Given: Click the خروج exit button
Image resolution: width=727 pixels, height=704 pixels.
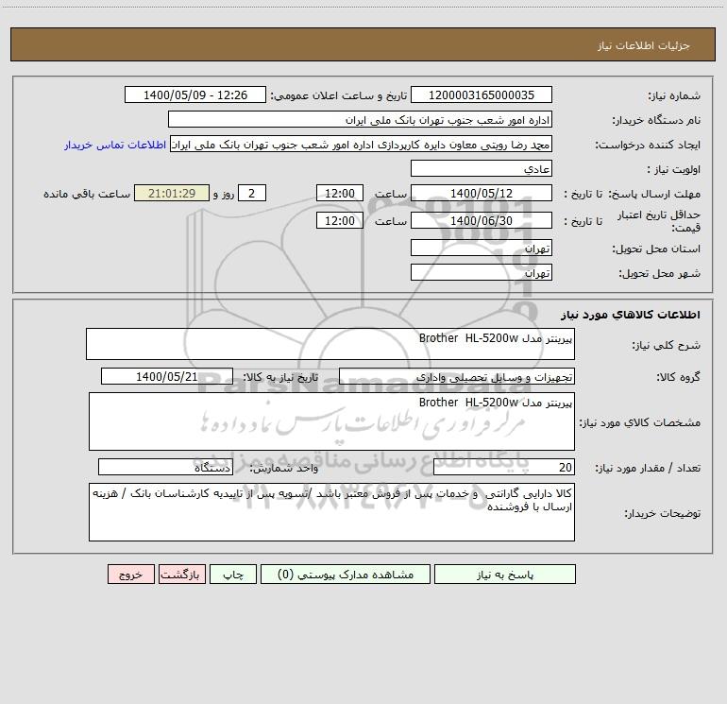Looking at the screenshot, I should pos(130,574).
